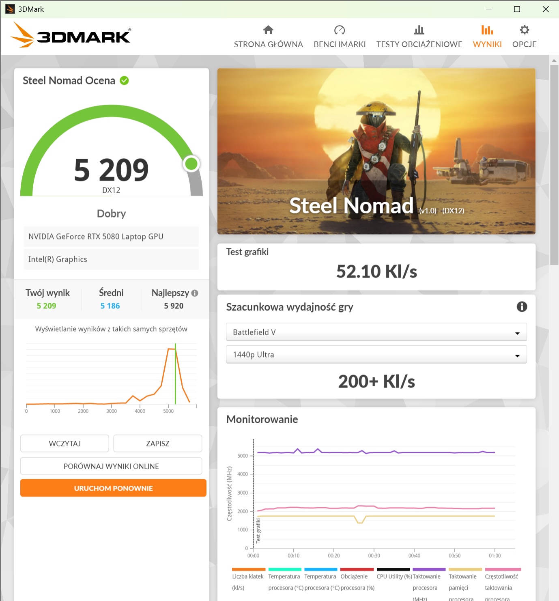Open the 1440p Ultra resolution dropdown
This screenshot has width=559, height=601.
coord(376,354)
